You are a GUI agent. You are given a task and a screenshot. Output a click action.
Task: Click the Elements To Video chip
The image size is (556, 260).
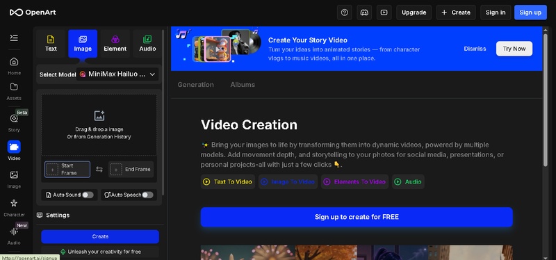point(354,181)
